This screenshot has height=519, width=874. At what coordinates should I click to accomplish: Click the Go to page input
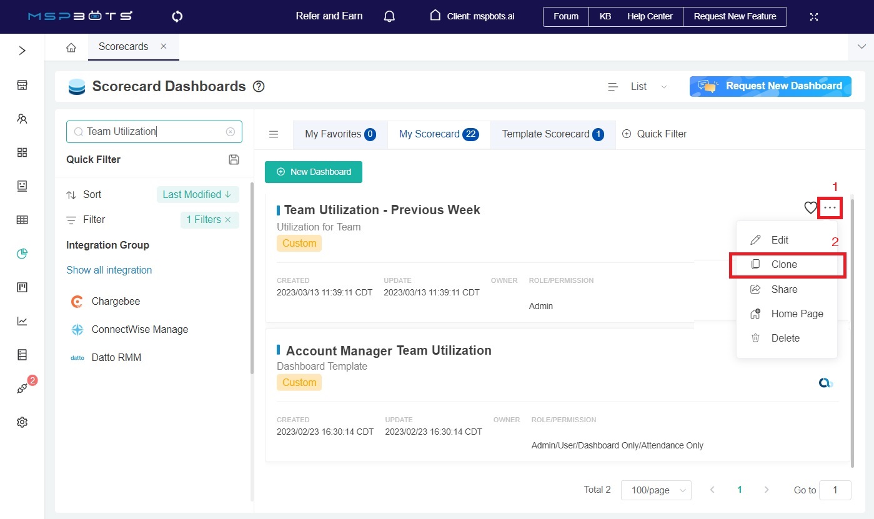(835, 490)
